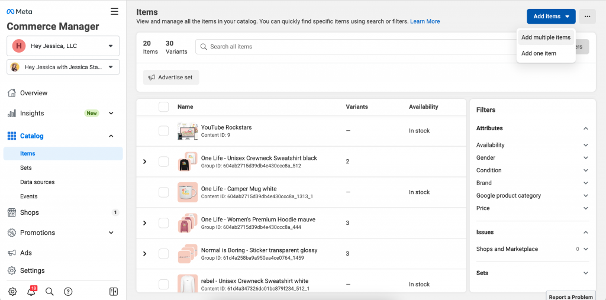Choose Add multiple items from menu
Image resolution: width=606 pixels, height=300 pixels.
coord(546,37)
